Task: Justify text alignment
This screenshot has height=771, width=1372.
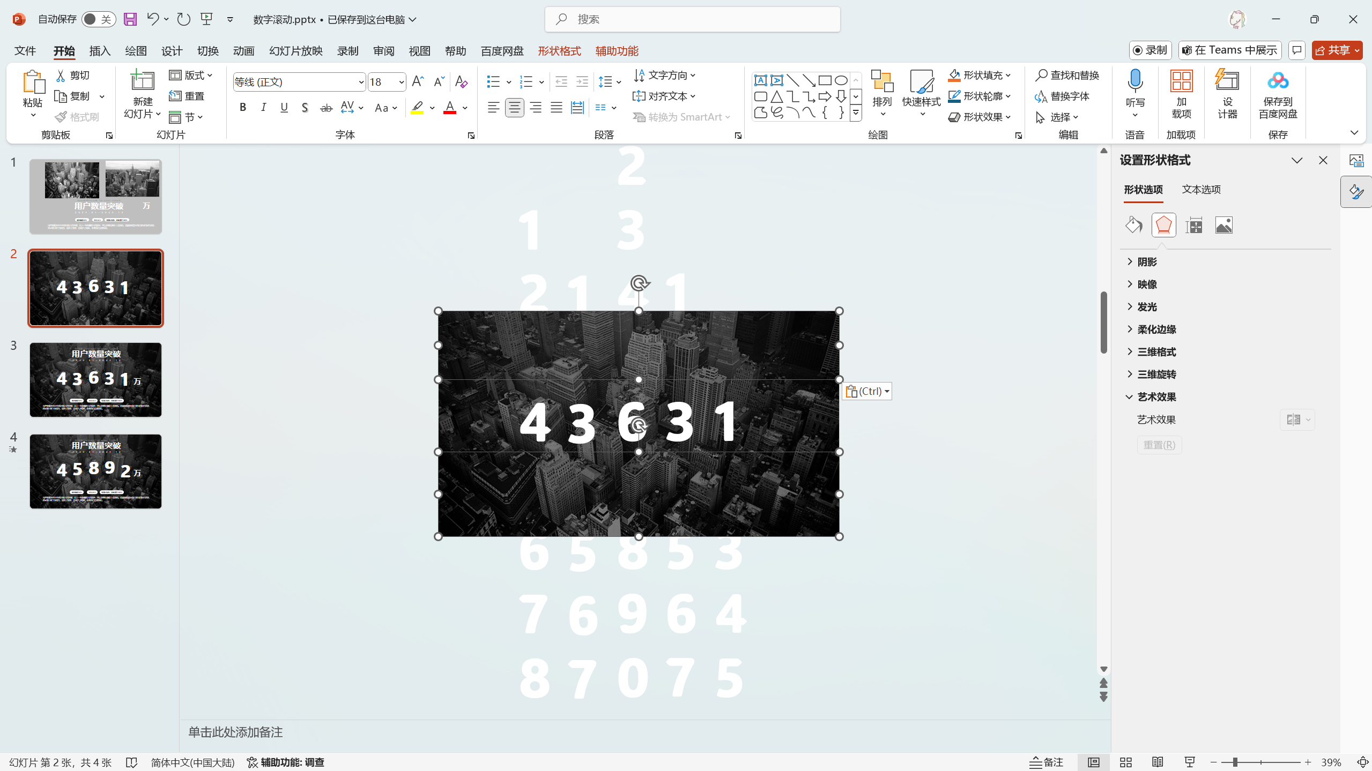Action: [x=557, y=108]
